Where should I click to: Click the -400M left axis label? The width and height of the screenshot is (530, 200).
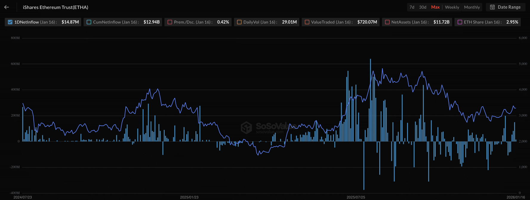tap(15, 193)
